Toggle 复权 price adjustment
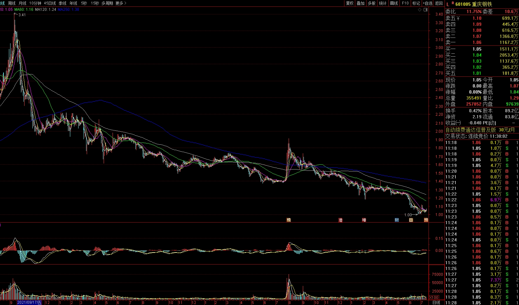Image resolution: width=519 pixels, height=305 pixels. tap(350, 3)
